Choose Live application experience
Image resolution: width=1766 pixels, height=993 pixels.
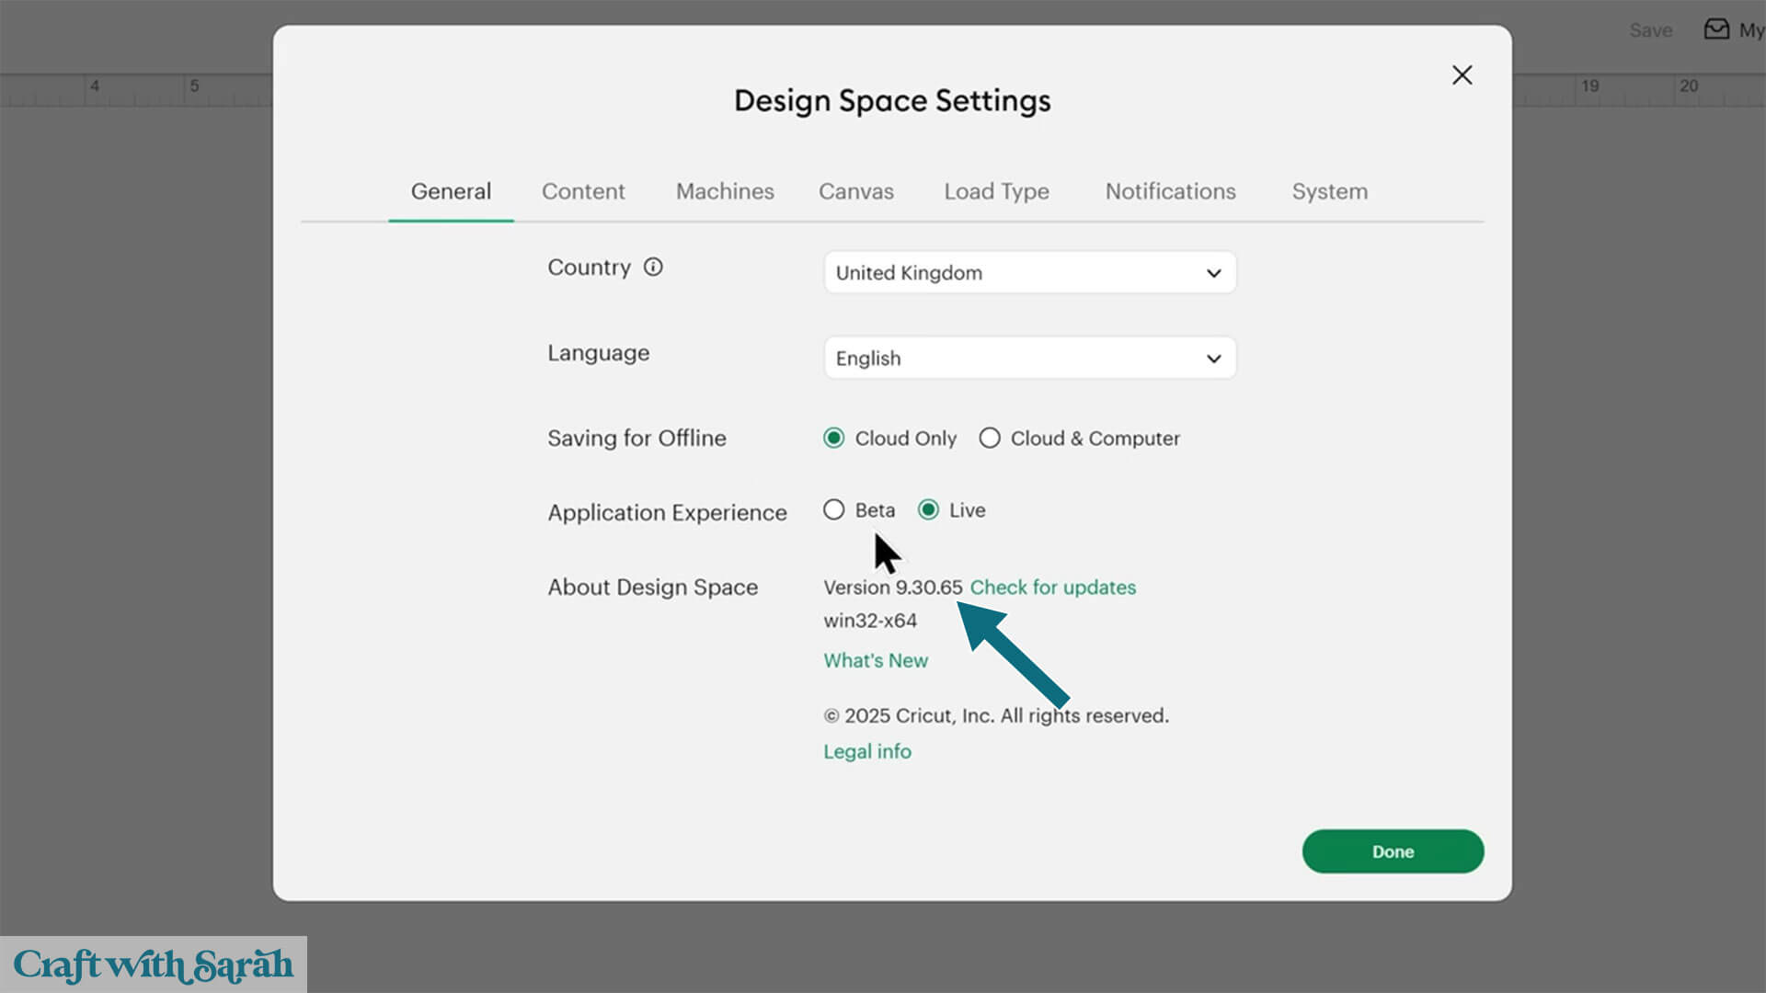coord(929,510)
